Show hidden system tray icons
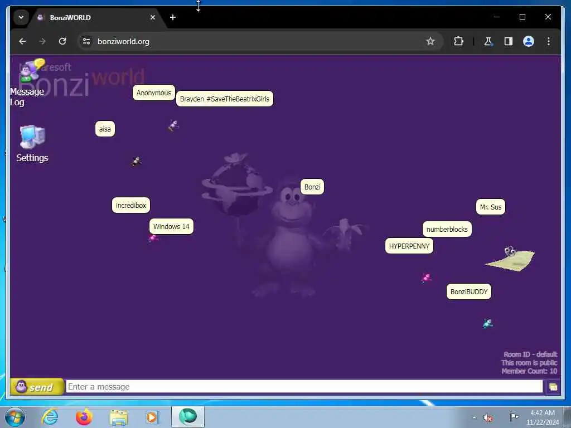This screenshot has width=571, height=428. tap(474, 417)
